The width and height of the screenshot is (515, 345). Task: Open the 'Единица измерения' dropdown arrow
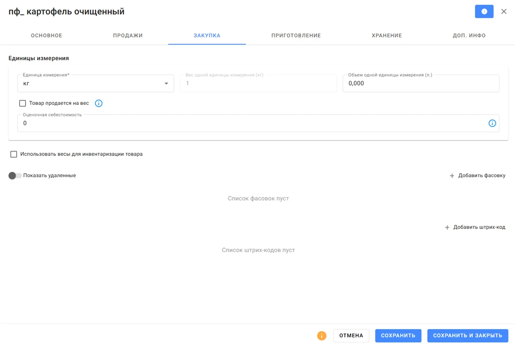point(166,84)
